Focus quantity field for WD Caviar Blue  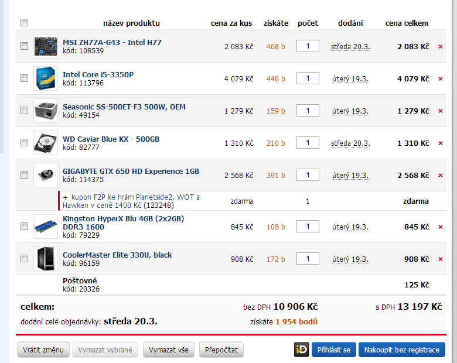tap(308, 142)
